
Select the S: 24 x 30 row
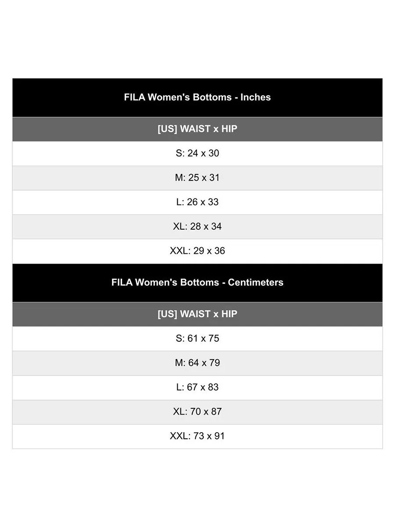tap(197, 153)
